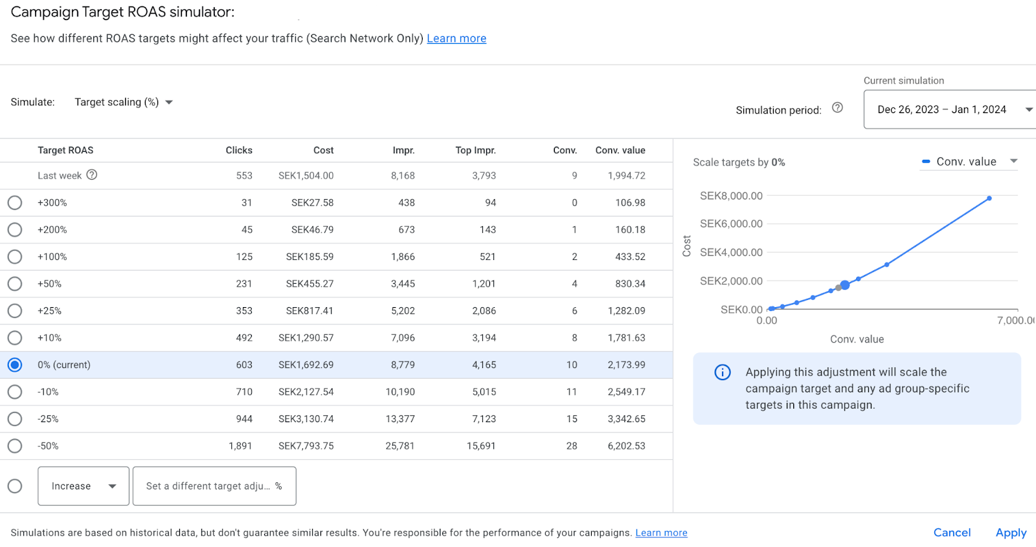Screen dimensions: 1036x547
Task: Select the +25% target ROAS option
Action: pyautogui.click(x=15, y=311)
